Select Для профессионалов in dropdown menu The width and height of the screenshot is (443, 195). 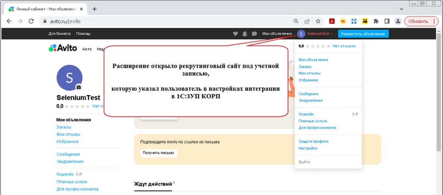(x=317, y=128)
